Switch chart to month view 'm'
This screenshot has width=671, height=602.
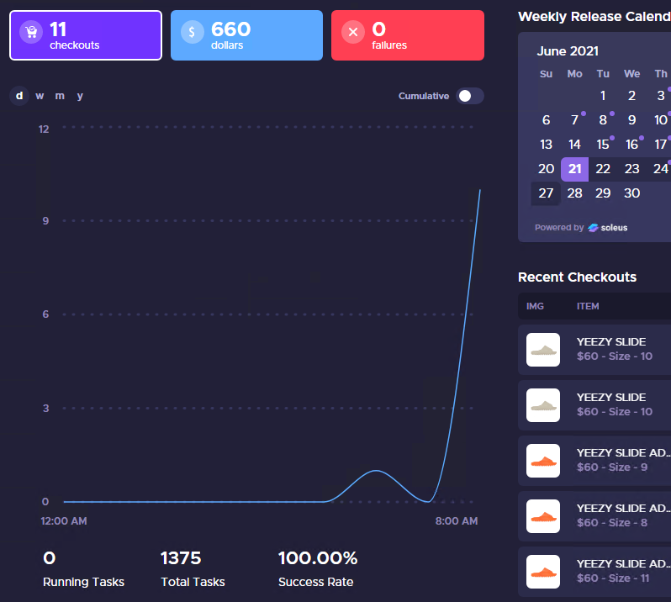(x=60, y=96)
